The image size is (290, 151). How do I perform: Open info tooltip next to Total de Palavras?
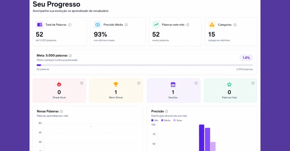(70, 25)
